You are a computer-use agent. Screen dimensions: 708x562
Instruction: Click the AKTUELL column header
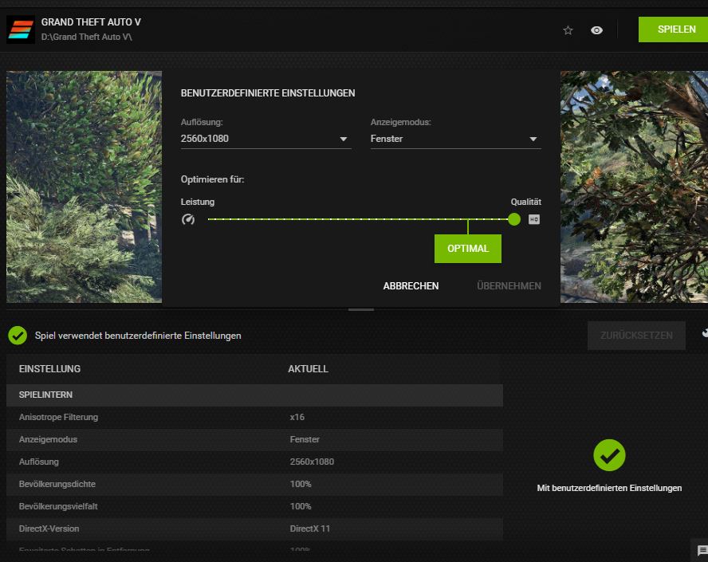click(308, 369)
